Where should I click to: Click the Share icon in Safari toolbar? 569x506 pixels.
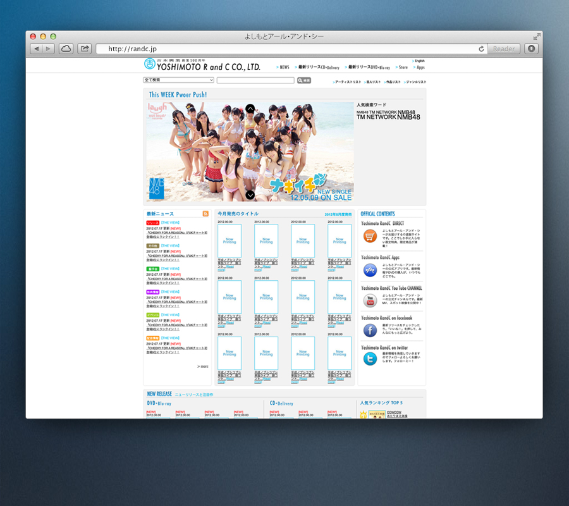coord(85,49)
